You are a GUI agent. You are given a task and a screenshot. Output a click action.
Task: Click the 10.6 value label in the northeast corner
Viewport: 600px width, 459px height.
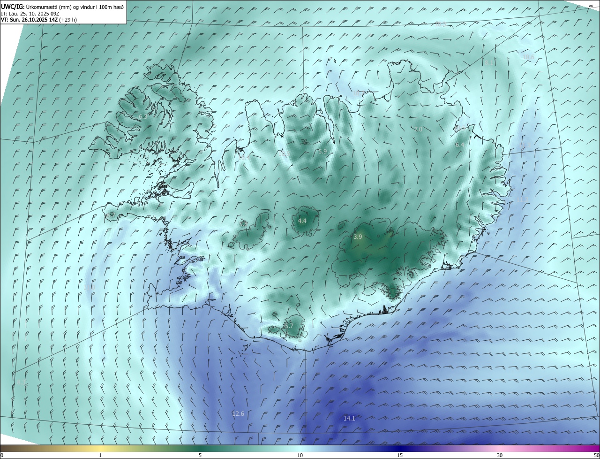click(x=528, y=57)
